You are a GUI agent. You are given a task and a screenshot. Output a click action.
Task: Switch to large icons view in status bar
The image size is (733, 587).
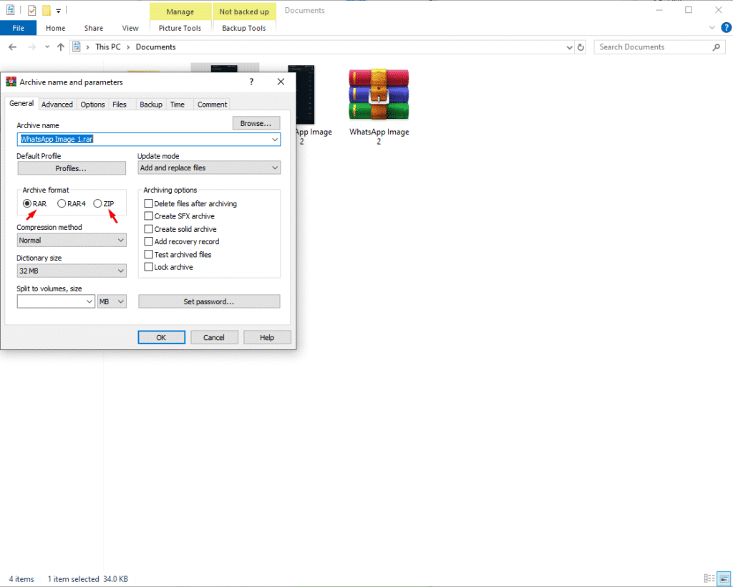(724, 578)
